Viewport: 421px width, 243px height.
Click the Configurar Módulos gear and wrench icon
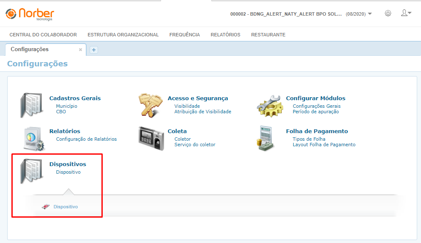(269, 105)
